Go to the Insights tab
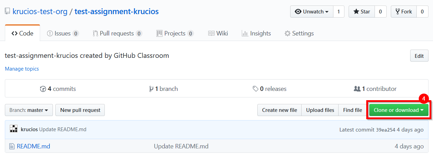433x157 pixels. 256,33
